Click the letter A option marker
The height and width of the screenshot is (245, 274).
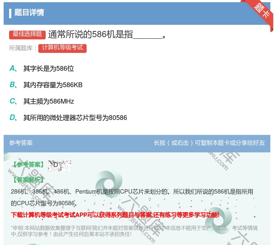(x=13, y=68)
